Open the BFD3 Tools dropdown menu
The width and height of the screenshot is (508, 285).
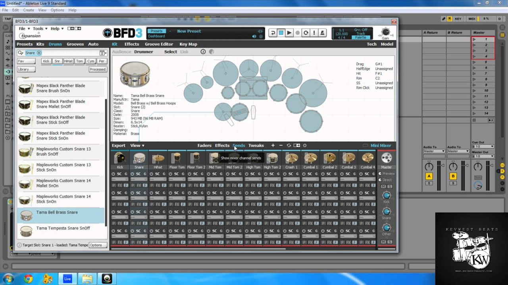coord(40,28)
